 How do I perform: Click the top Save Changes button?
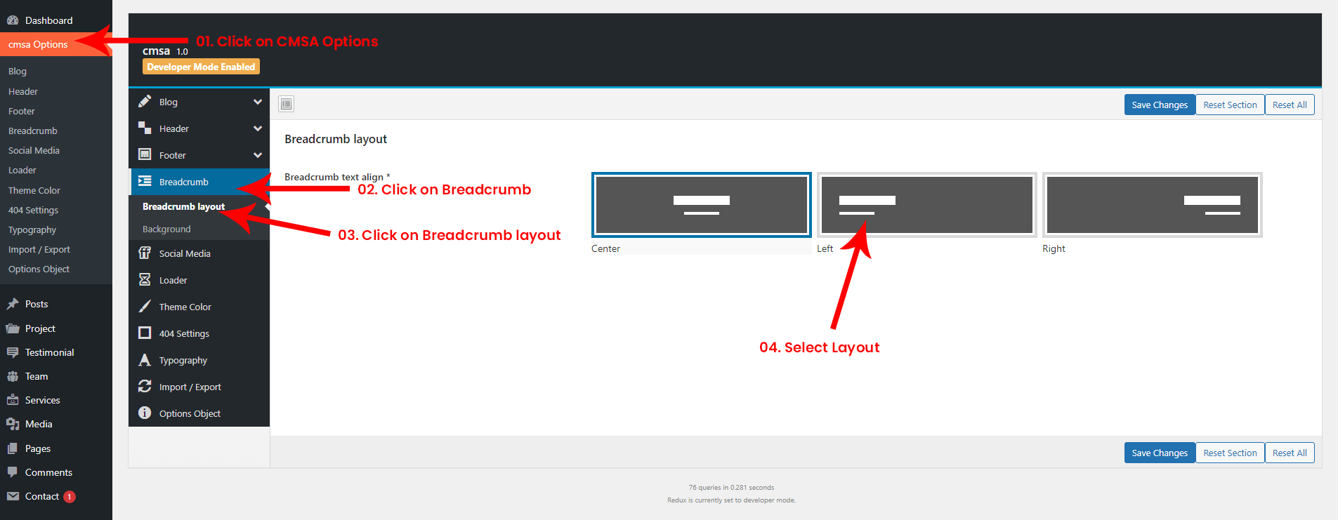click(x=1159, y=105)
